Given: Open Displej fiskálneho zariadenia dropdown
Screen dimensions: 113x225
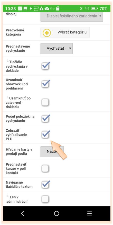Looking at the screenshot, I should 72,16.
